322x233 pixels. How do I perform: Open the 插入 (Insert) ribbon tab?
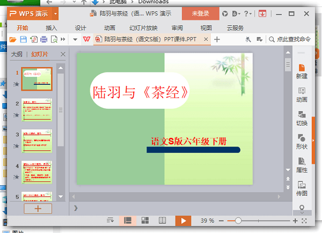coord(52,28)
